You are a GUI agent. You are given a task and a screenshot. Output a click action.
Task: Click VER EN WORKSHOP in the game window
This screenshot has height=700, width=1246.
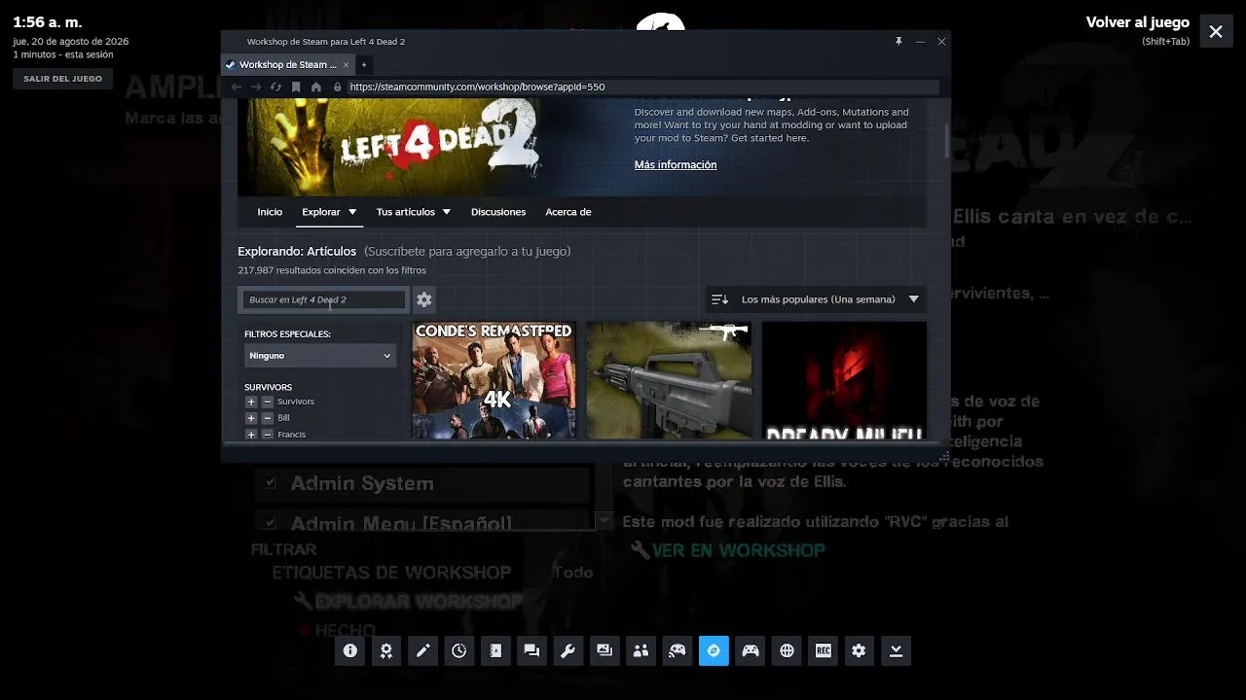[x=738, y=550]
